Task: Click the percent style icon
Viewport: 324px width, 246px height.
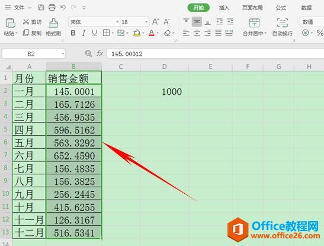Action: click(x=320, y=33)
